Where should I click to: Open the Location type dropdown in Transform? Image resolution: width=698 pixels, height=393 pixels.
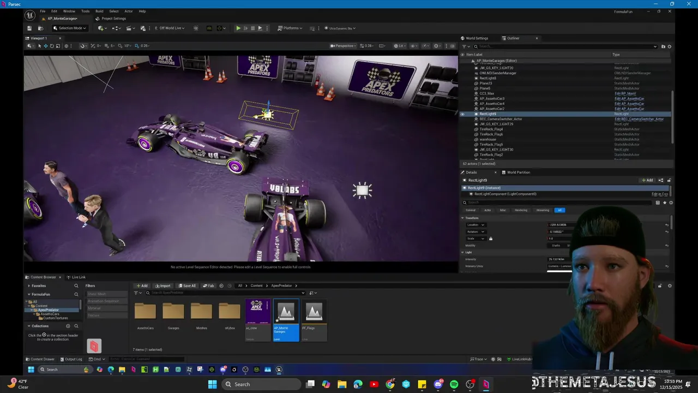(x=475, y=225)
